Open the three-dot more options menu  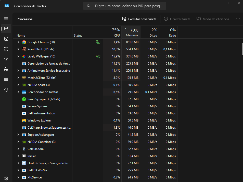click(x=238, y=19)
